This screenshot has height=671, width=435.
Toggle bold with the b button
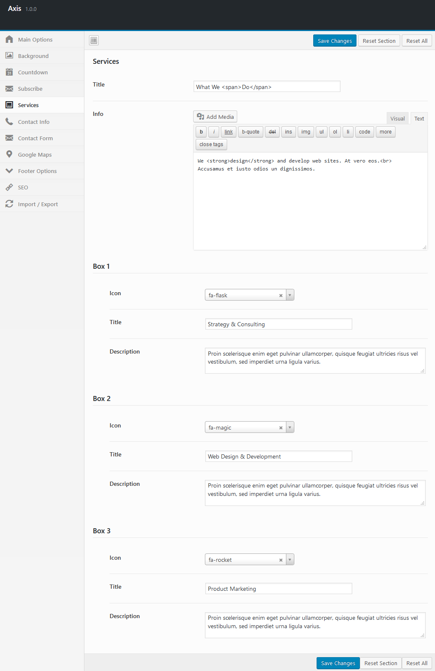point(202,132)
